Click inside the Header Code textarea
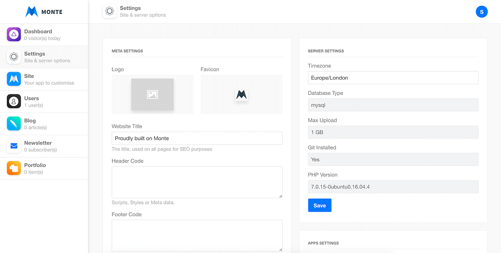This screenshot has width=501, height=253. (197, 182)
